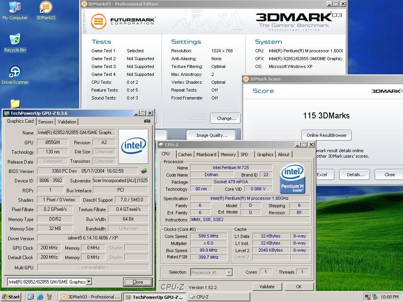Open the Validation tab in GPU-Z
The height and width of the screenshot is (302, 403).
pos(67,122)
